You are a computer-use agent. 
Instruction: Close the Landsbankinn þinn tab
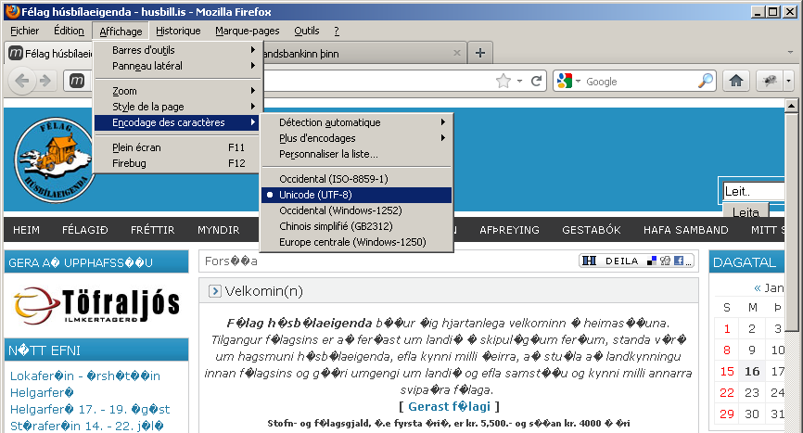point(457,53)
